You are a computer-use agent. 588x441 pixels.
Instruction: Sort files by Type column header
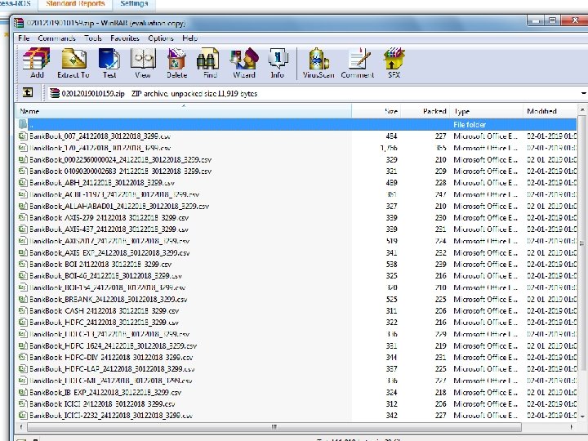click(x=486, y=111)
